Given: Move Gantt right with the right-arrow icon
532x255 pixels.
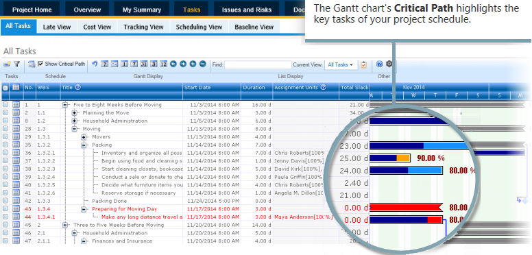Looking at the screenshot, I should 183,64.
